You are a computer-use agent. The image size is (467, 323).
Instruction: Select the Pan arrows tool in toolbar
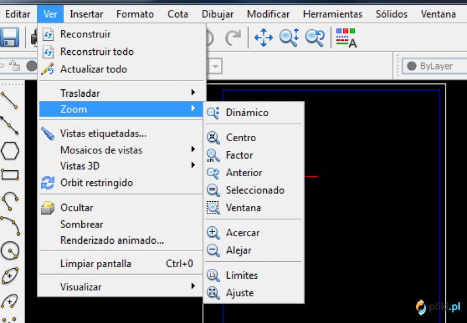(263, 37)
